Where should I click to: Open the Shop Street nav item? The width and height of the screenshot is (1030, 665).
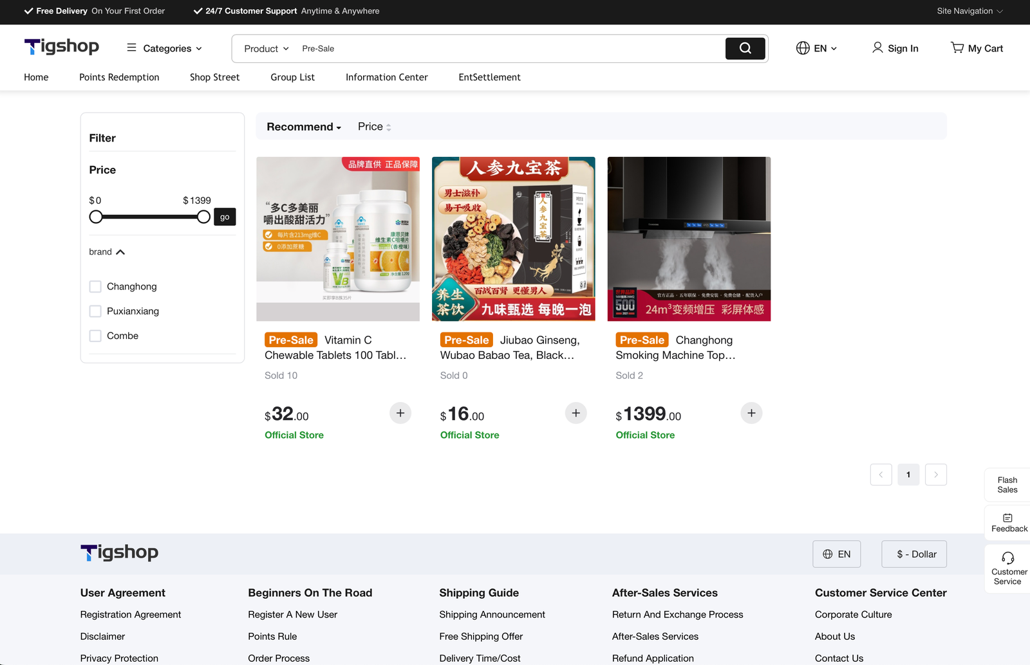(214, 77)
